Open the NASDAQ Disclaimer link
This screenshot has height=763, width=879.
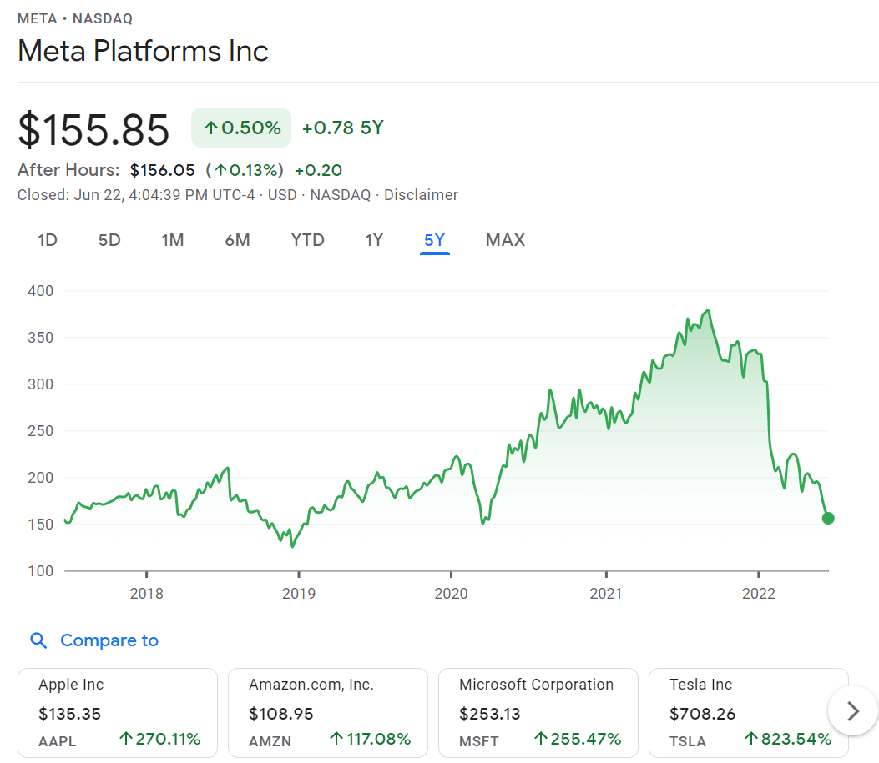[421, 194]
